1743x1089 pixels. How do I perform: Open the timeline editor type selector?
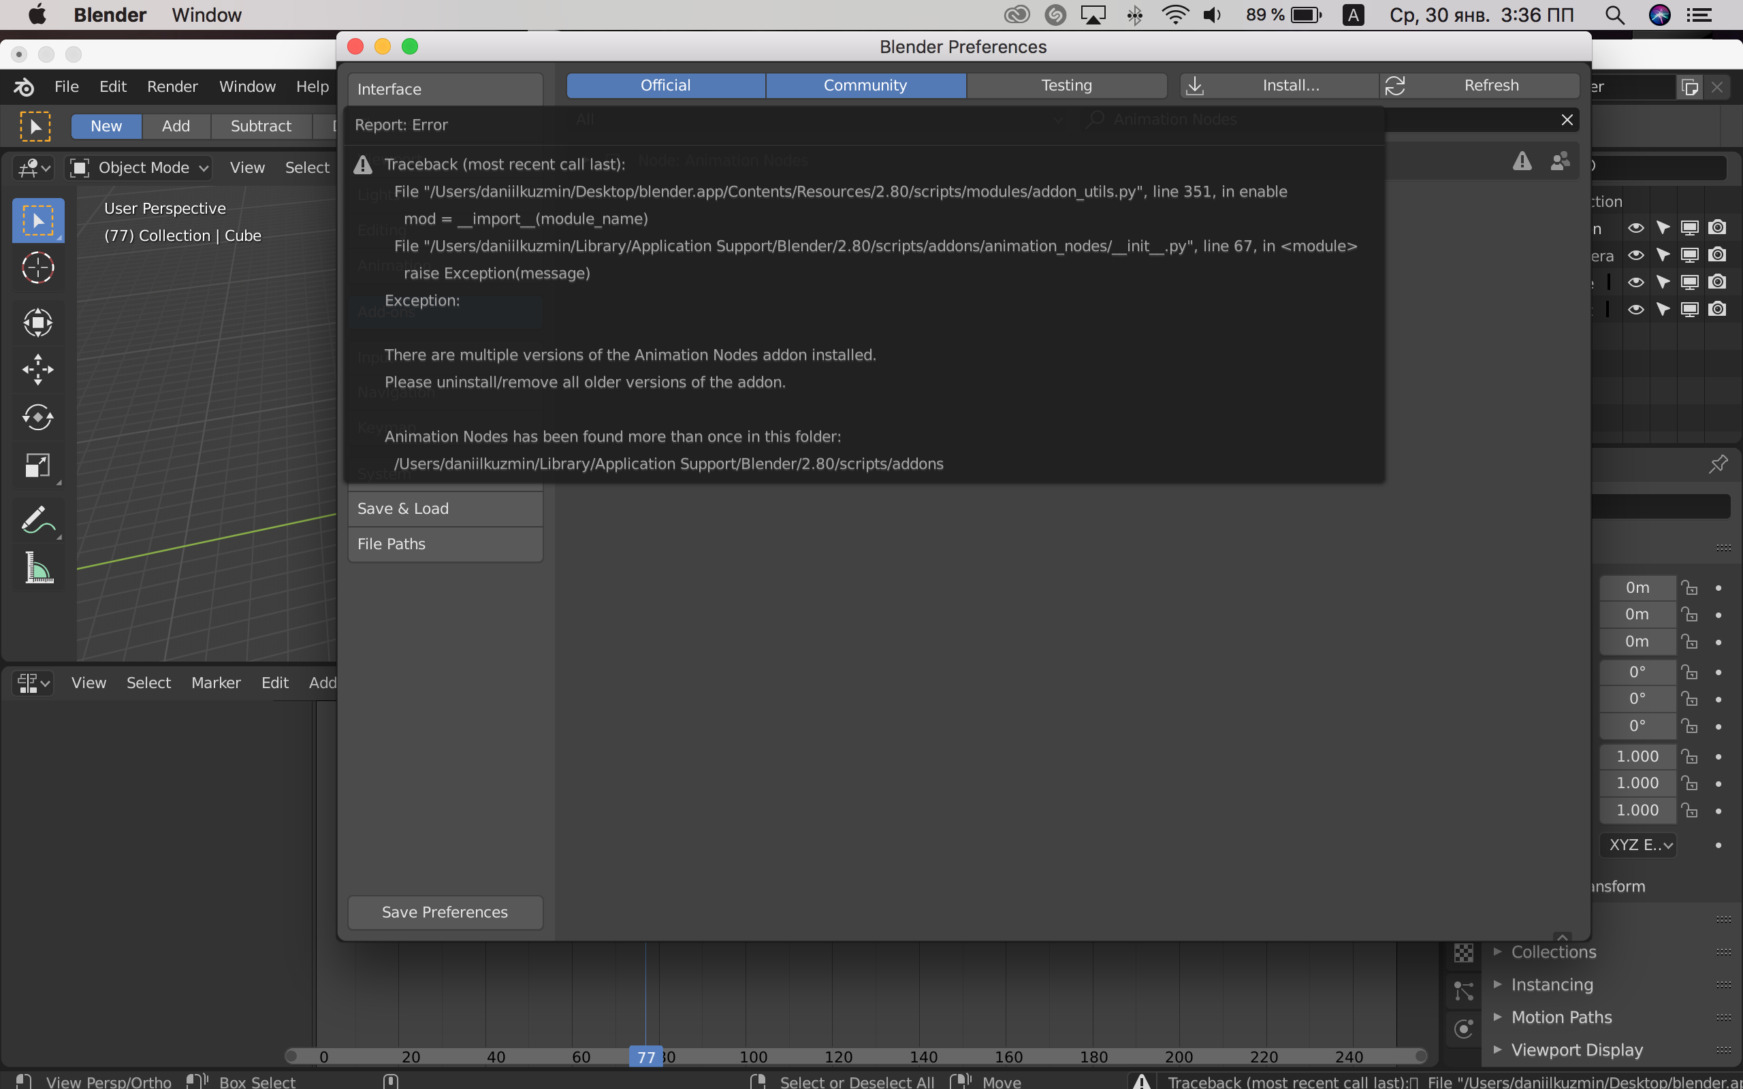pos(33,683)
